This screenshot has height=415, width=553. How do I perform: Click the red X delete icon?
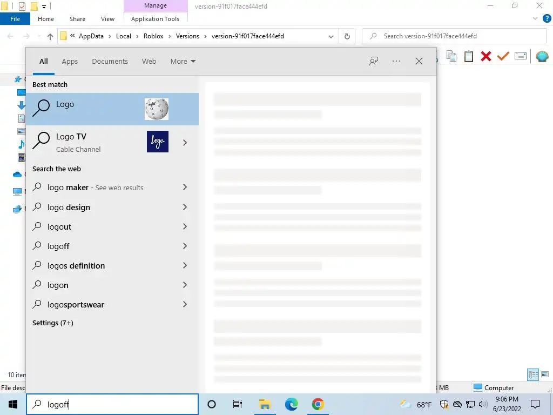pyautogui.click(x=486, y=56)
